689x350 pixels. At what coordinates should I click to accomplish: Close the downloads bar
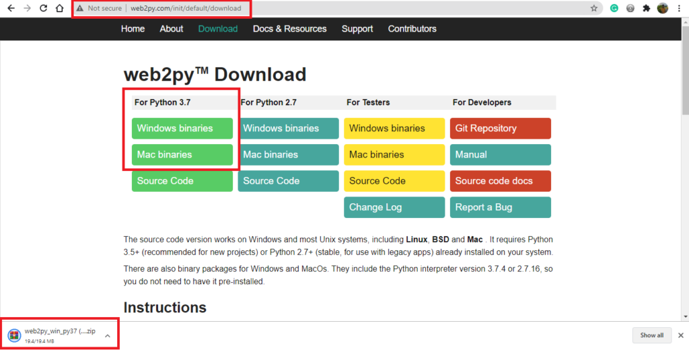680,335
